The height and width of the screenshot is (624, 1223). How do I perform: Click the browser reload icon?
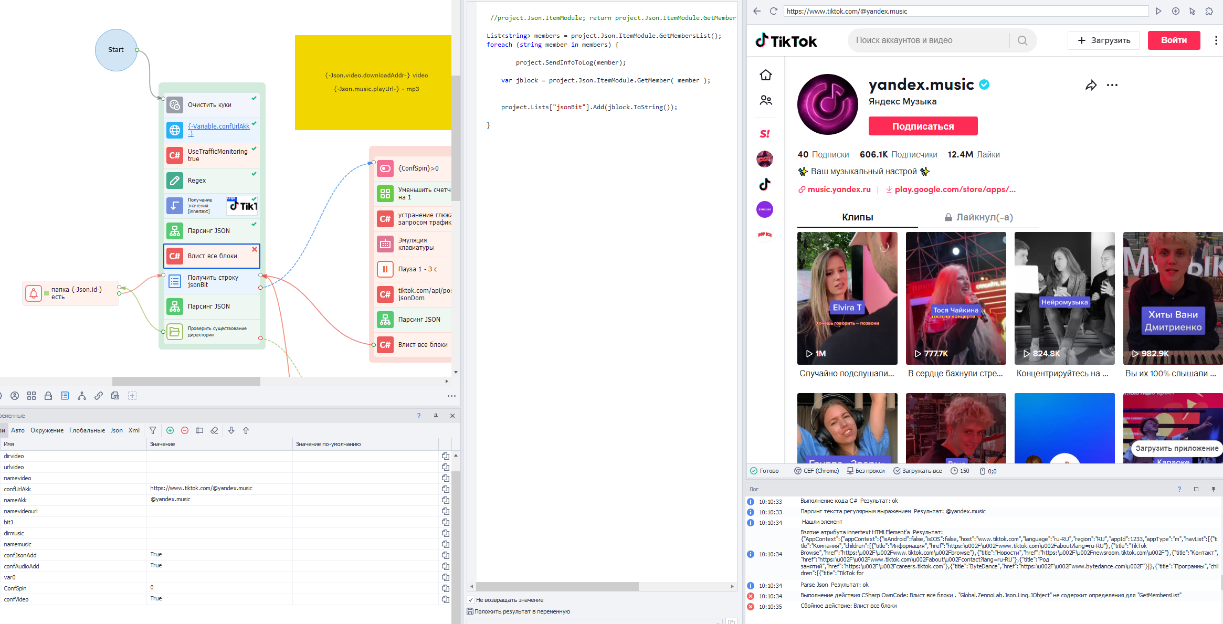773,11
